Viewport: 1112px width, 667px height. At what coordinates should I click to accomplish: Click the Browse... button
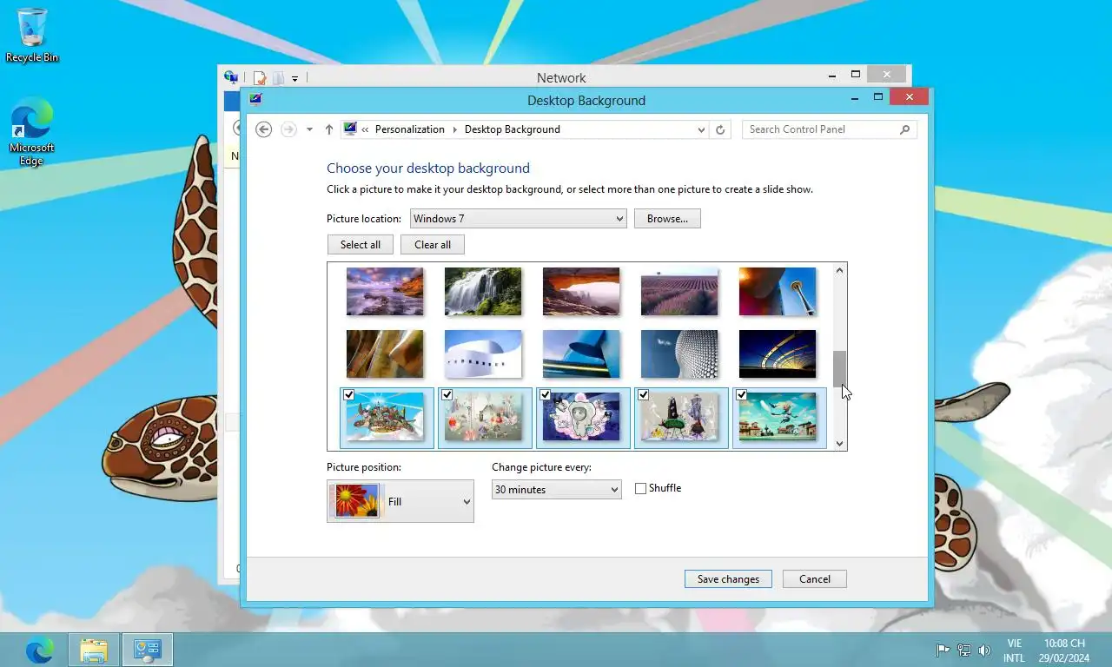pos(667,219)
